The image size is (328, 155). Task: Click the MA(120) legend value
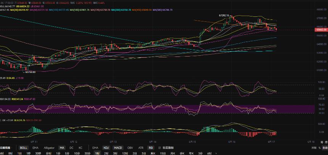(x=59, y=10)
